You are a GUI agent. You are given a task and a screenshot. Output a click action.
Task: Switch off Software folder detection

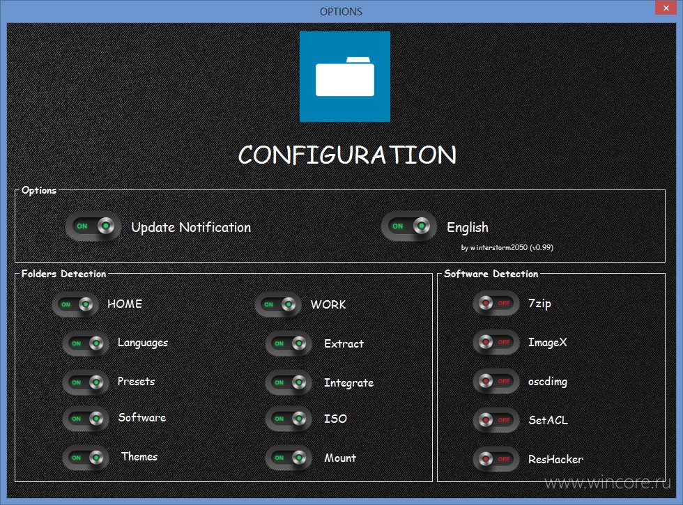click(x=85, y=419)
